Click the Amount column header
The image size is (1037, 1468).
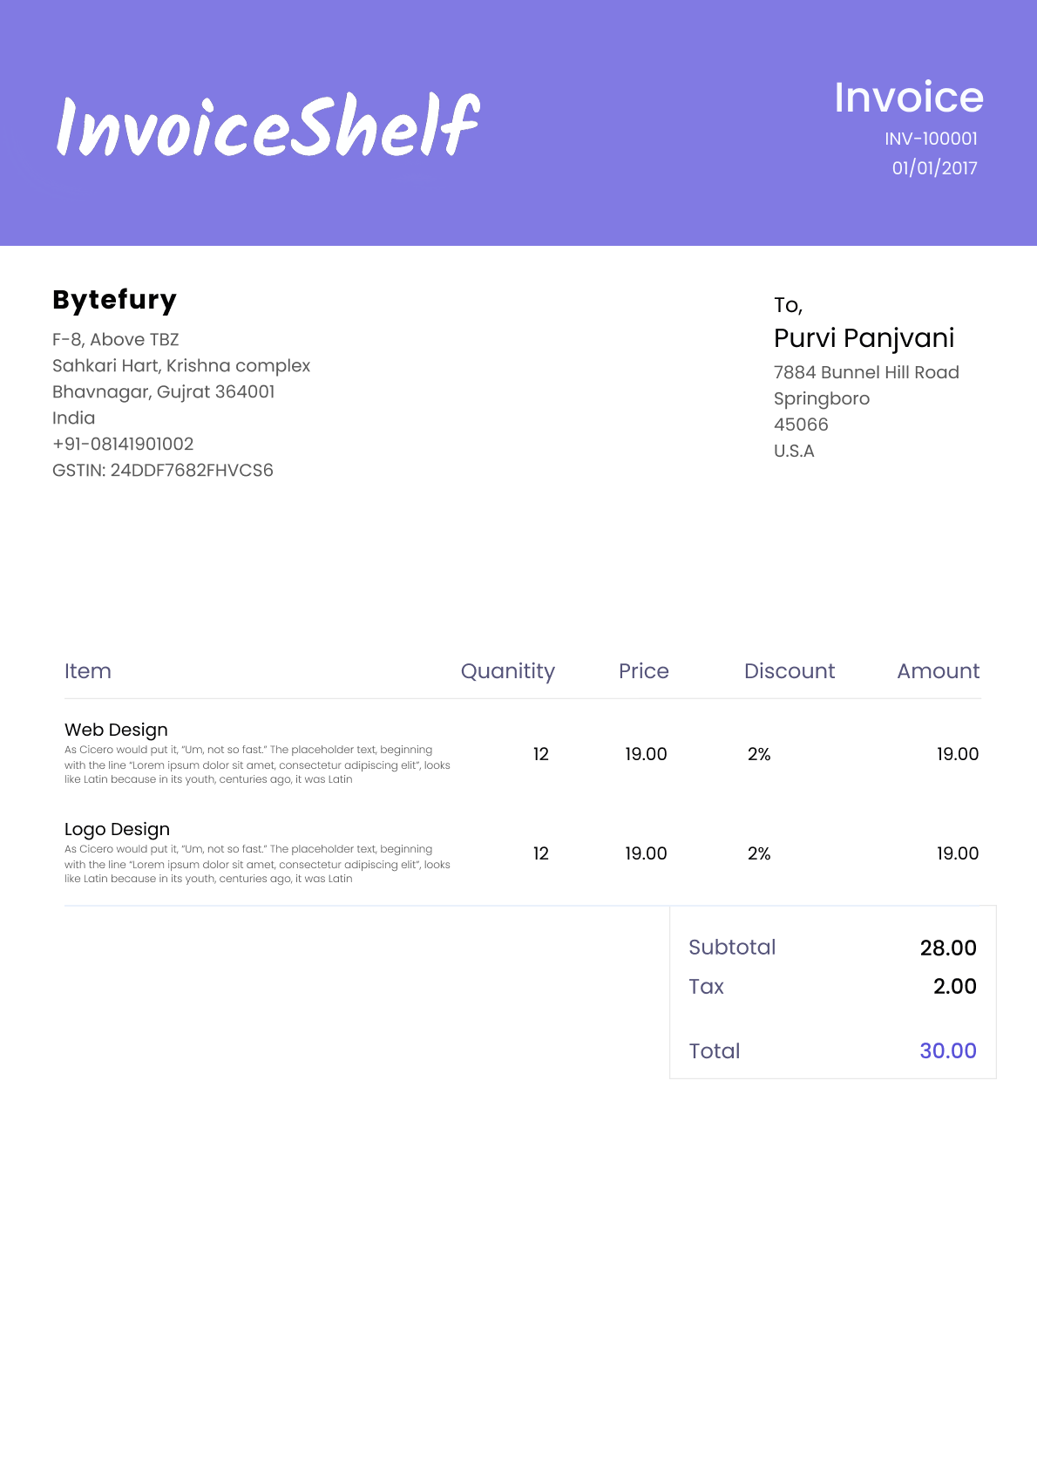coord(938,671)
